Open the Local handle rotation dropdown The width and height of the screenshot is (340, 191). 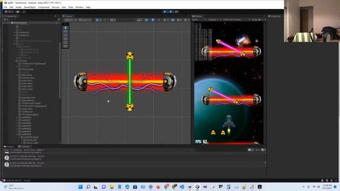[85, 20]
